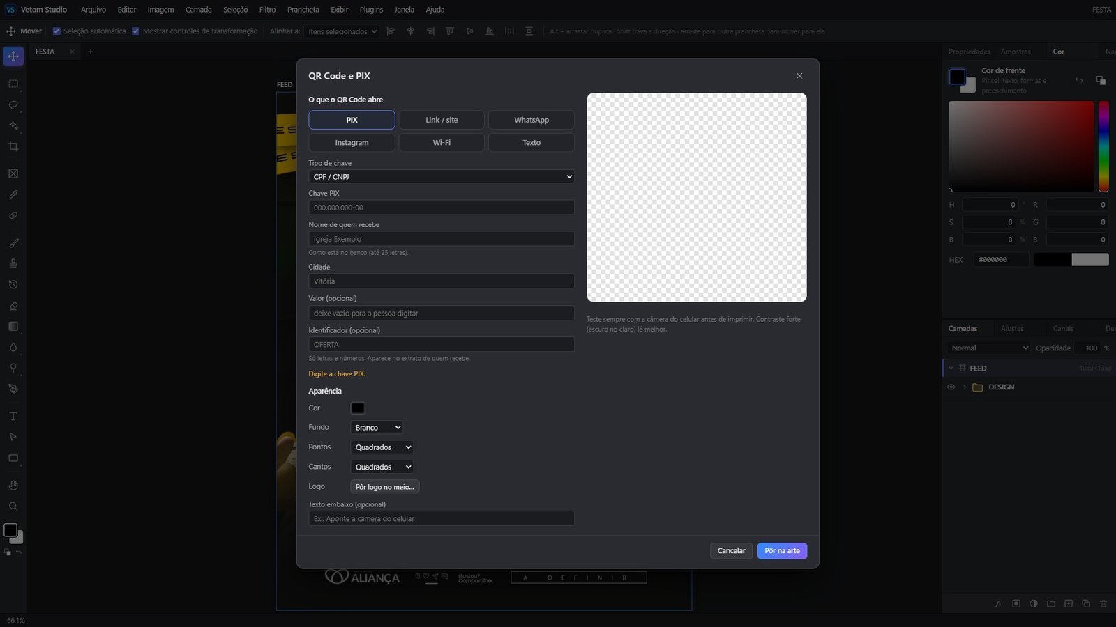Select PIX as QR code type

point(352,120)
